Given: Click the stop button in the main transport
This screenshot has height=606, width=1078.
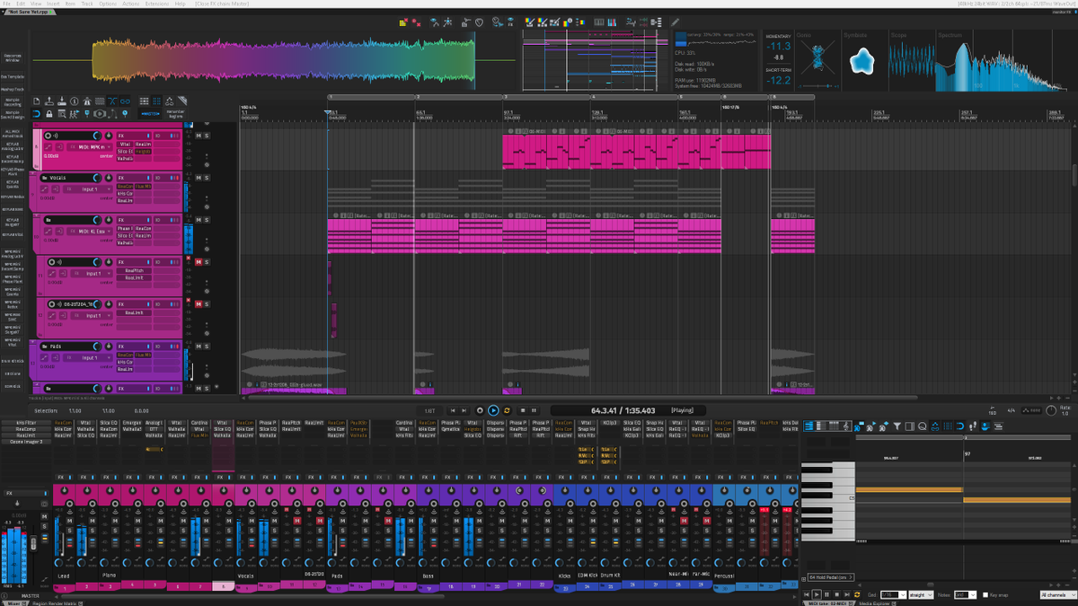Looking at the screenshot, I should point(523,410).
